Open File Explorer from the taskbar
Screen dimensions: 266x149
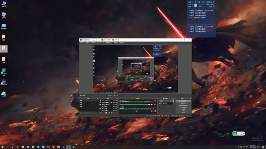(x=23, y=147)
